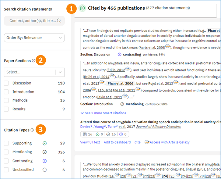Image resolution: width=221 pixels, height=179 pixels.
Task: Click Article Galaxy icon after Etkin, 2012
Action: [128, 68]
